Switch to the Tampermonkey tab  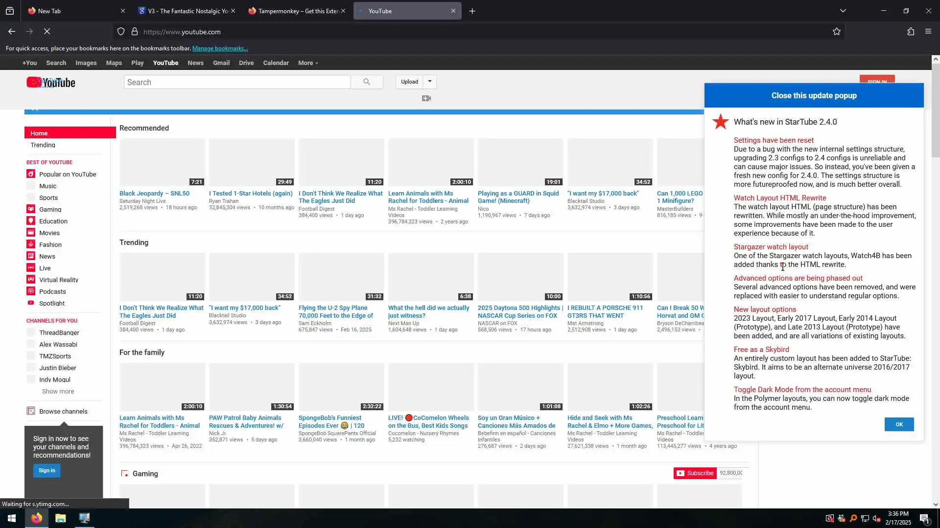296,11
